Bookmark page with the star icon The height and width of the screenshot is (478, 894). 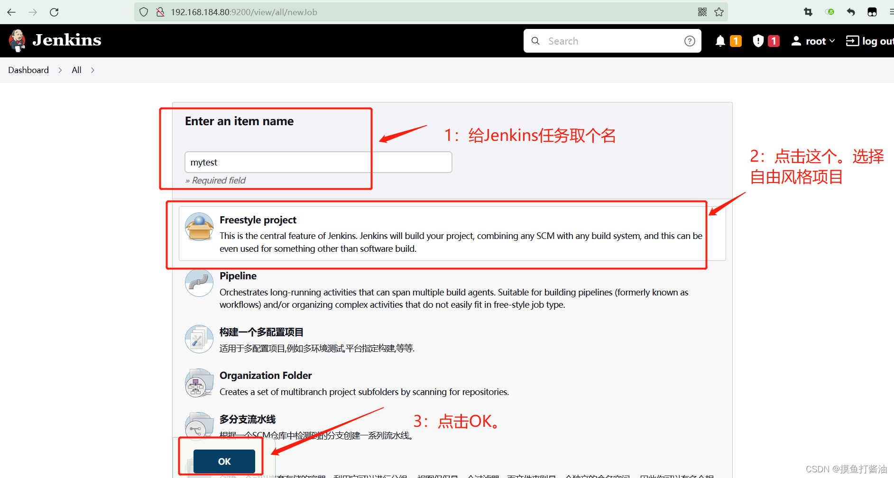[719, 12]
